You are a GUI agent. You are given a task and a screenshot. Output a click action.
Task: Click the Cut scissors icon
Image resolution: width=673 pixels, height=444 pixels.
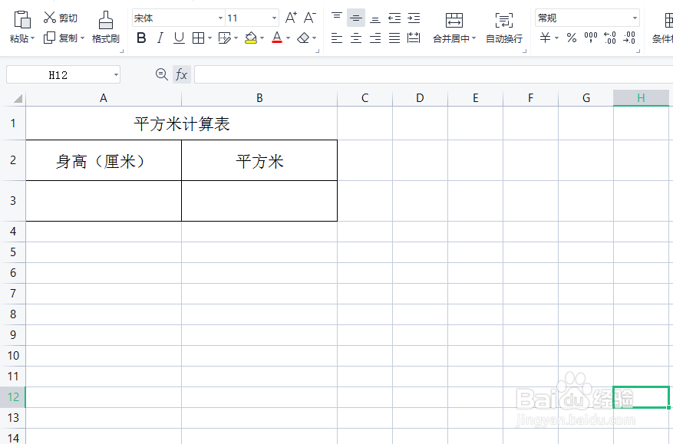tap(49, 15)
